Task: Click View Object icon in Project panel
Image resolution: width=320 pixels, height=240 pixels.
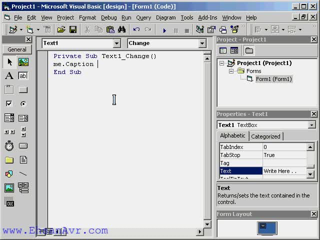Action: (234, 50)
